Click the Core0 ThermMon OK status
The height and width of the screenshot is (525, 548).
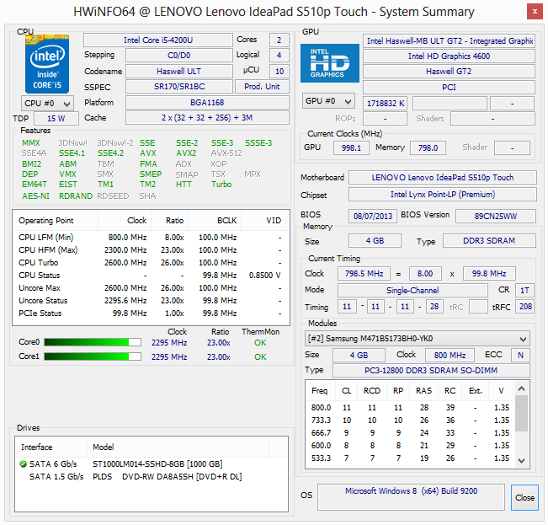click(260, 343)
